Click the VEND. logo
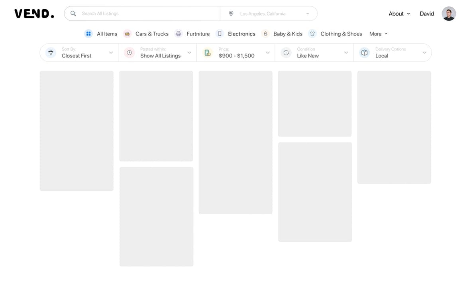This screenshot has width=471, height=303. tap(34, 14)
